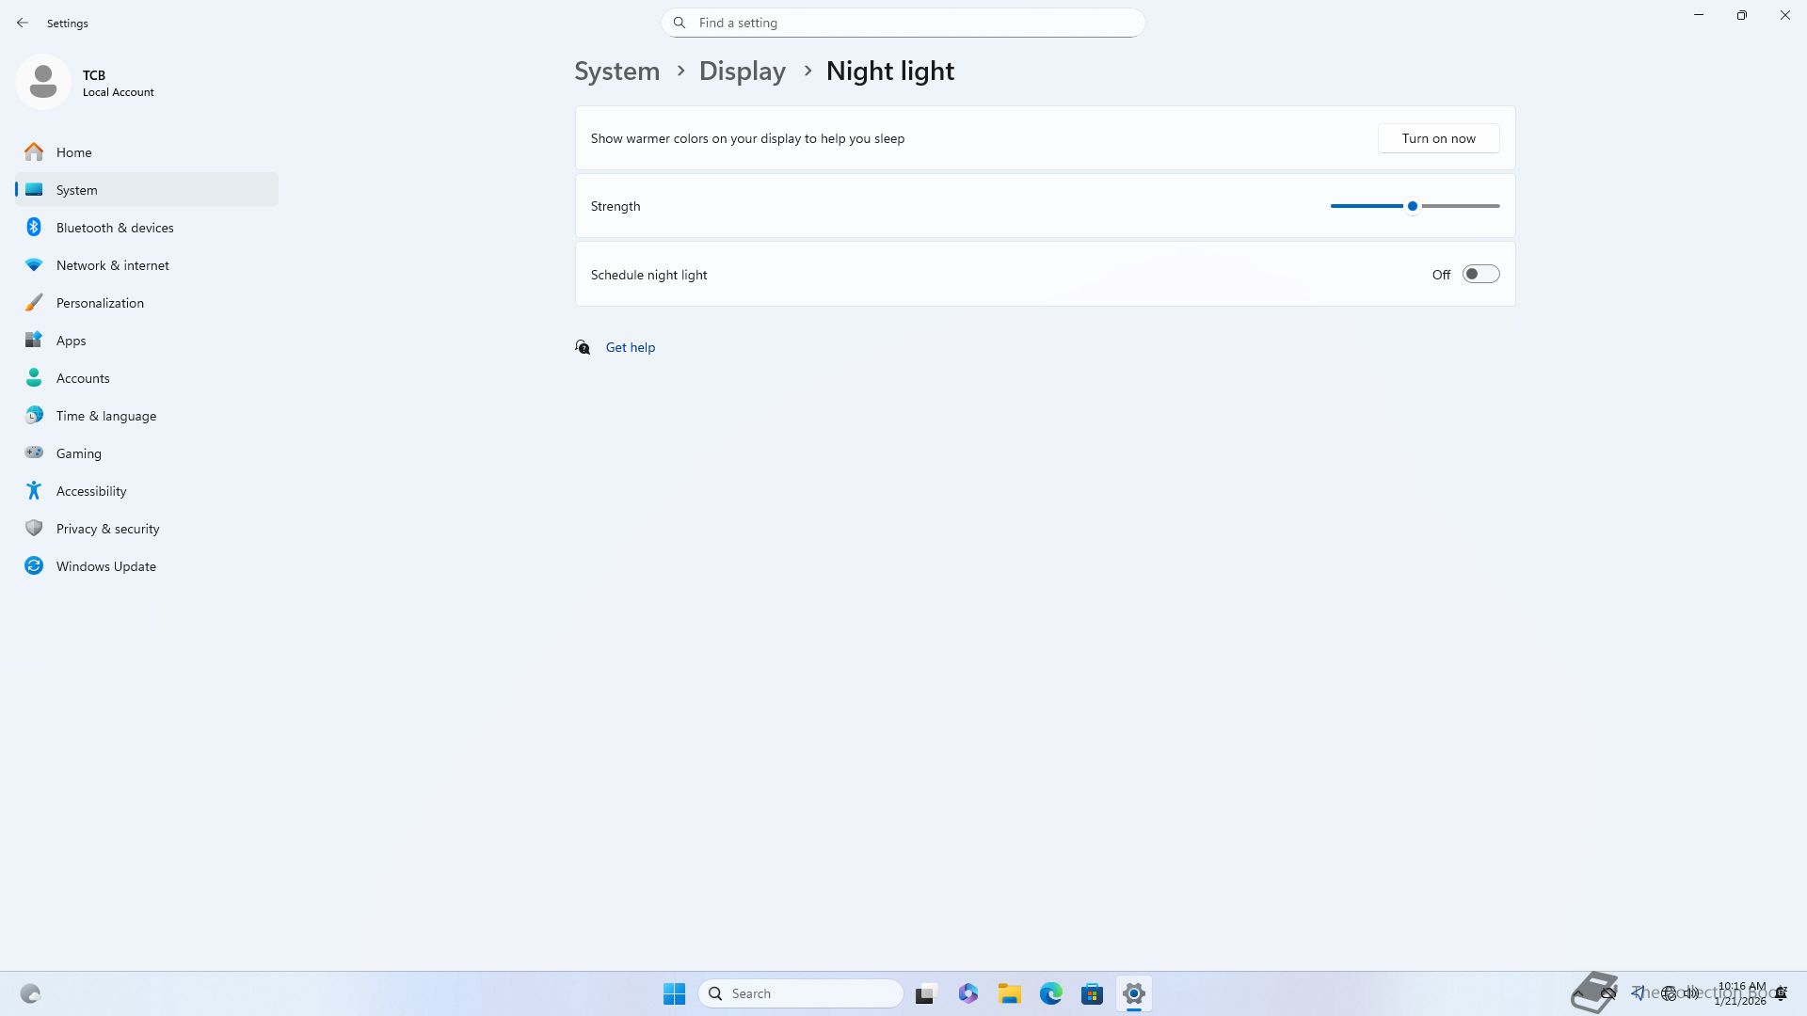
Task: Click the back arrow in Settings
Action: pos(23,23)
